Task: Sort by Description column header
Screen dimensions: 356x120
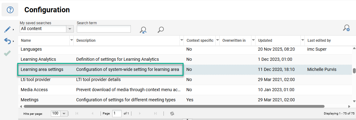Action: pyautogui.click(x=86, y=41)
